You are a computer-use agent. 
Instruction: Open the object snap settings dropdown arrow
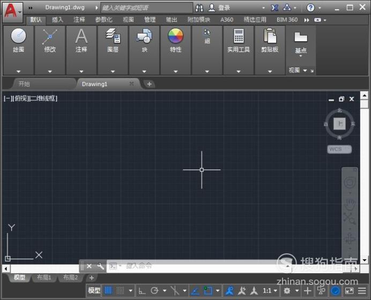pyautogui.click(x=218, y=291)
